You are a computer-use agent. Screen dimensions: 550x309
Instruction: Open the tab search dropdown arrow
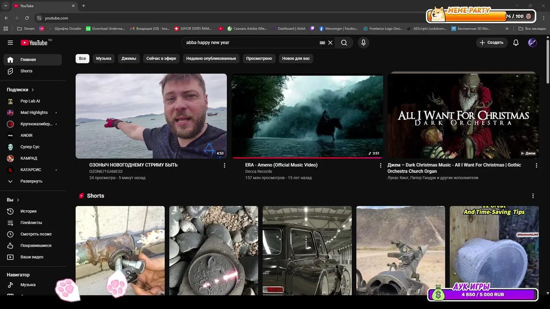6,6
